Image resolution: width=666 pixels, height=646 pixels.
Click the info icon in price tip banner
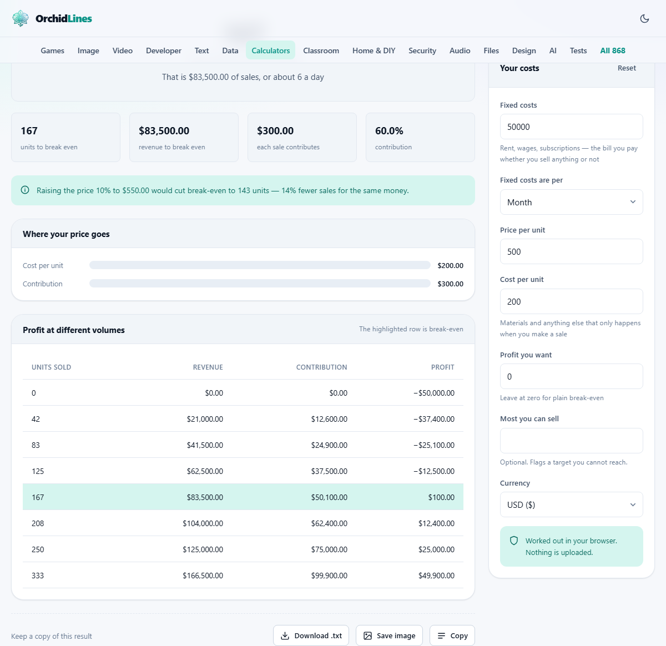point(25,190)
